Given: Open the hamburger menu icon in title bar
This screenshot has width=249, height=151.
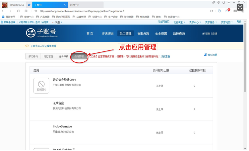Looking at the screenshot, I should 229,2.
